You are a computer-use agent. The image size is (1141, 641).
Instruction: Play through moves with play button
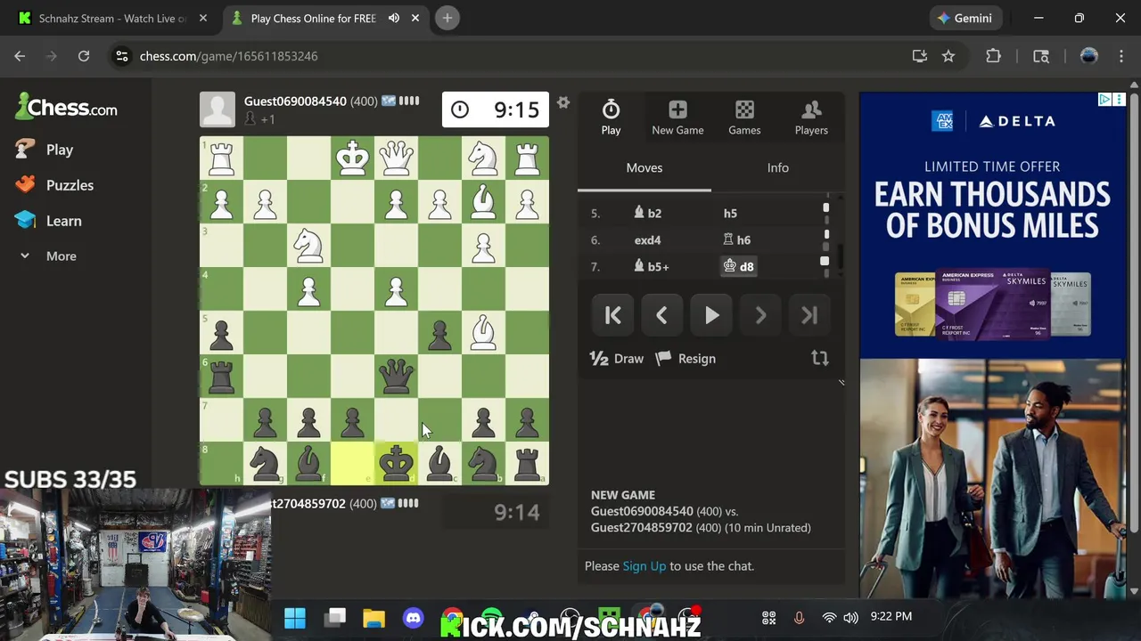pos(711,315)
